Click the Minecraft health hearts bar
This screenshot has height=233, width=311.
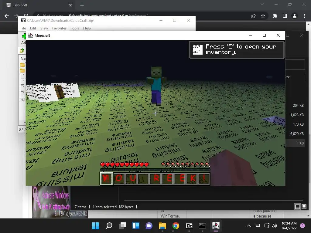tap(125, 164)
